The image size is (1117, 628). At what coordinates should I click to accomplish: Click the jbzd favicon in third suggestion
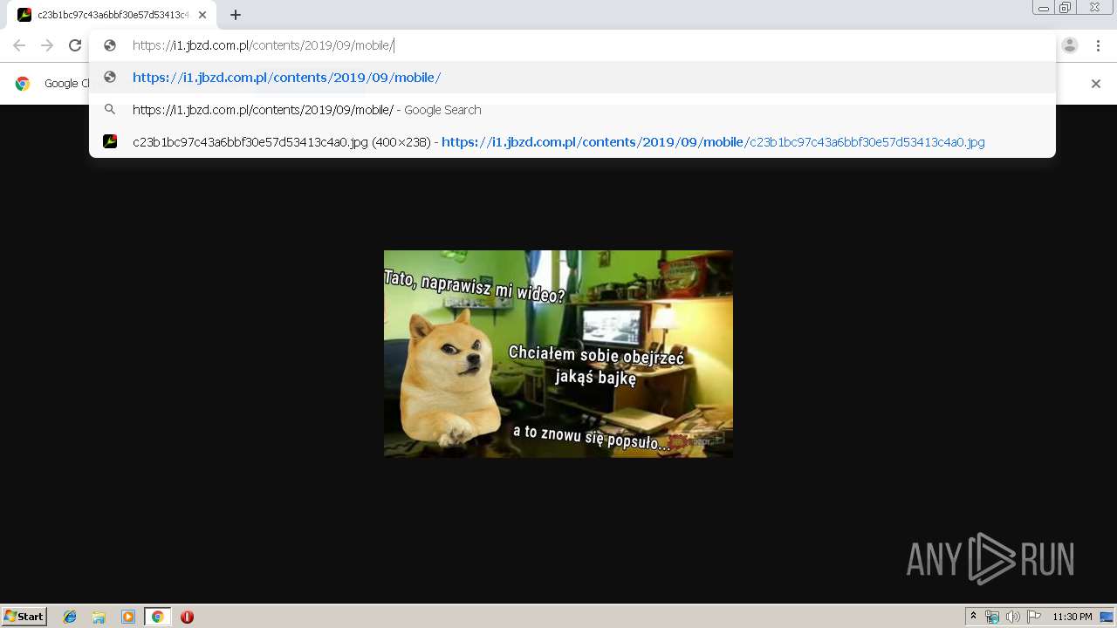110,141
